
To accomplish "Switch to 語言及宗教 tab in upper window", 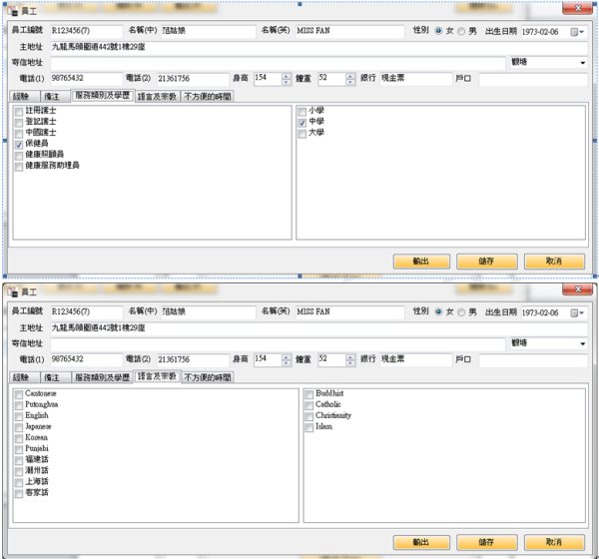I will (157, 96).
